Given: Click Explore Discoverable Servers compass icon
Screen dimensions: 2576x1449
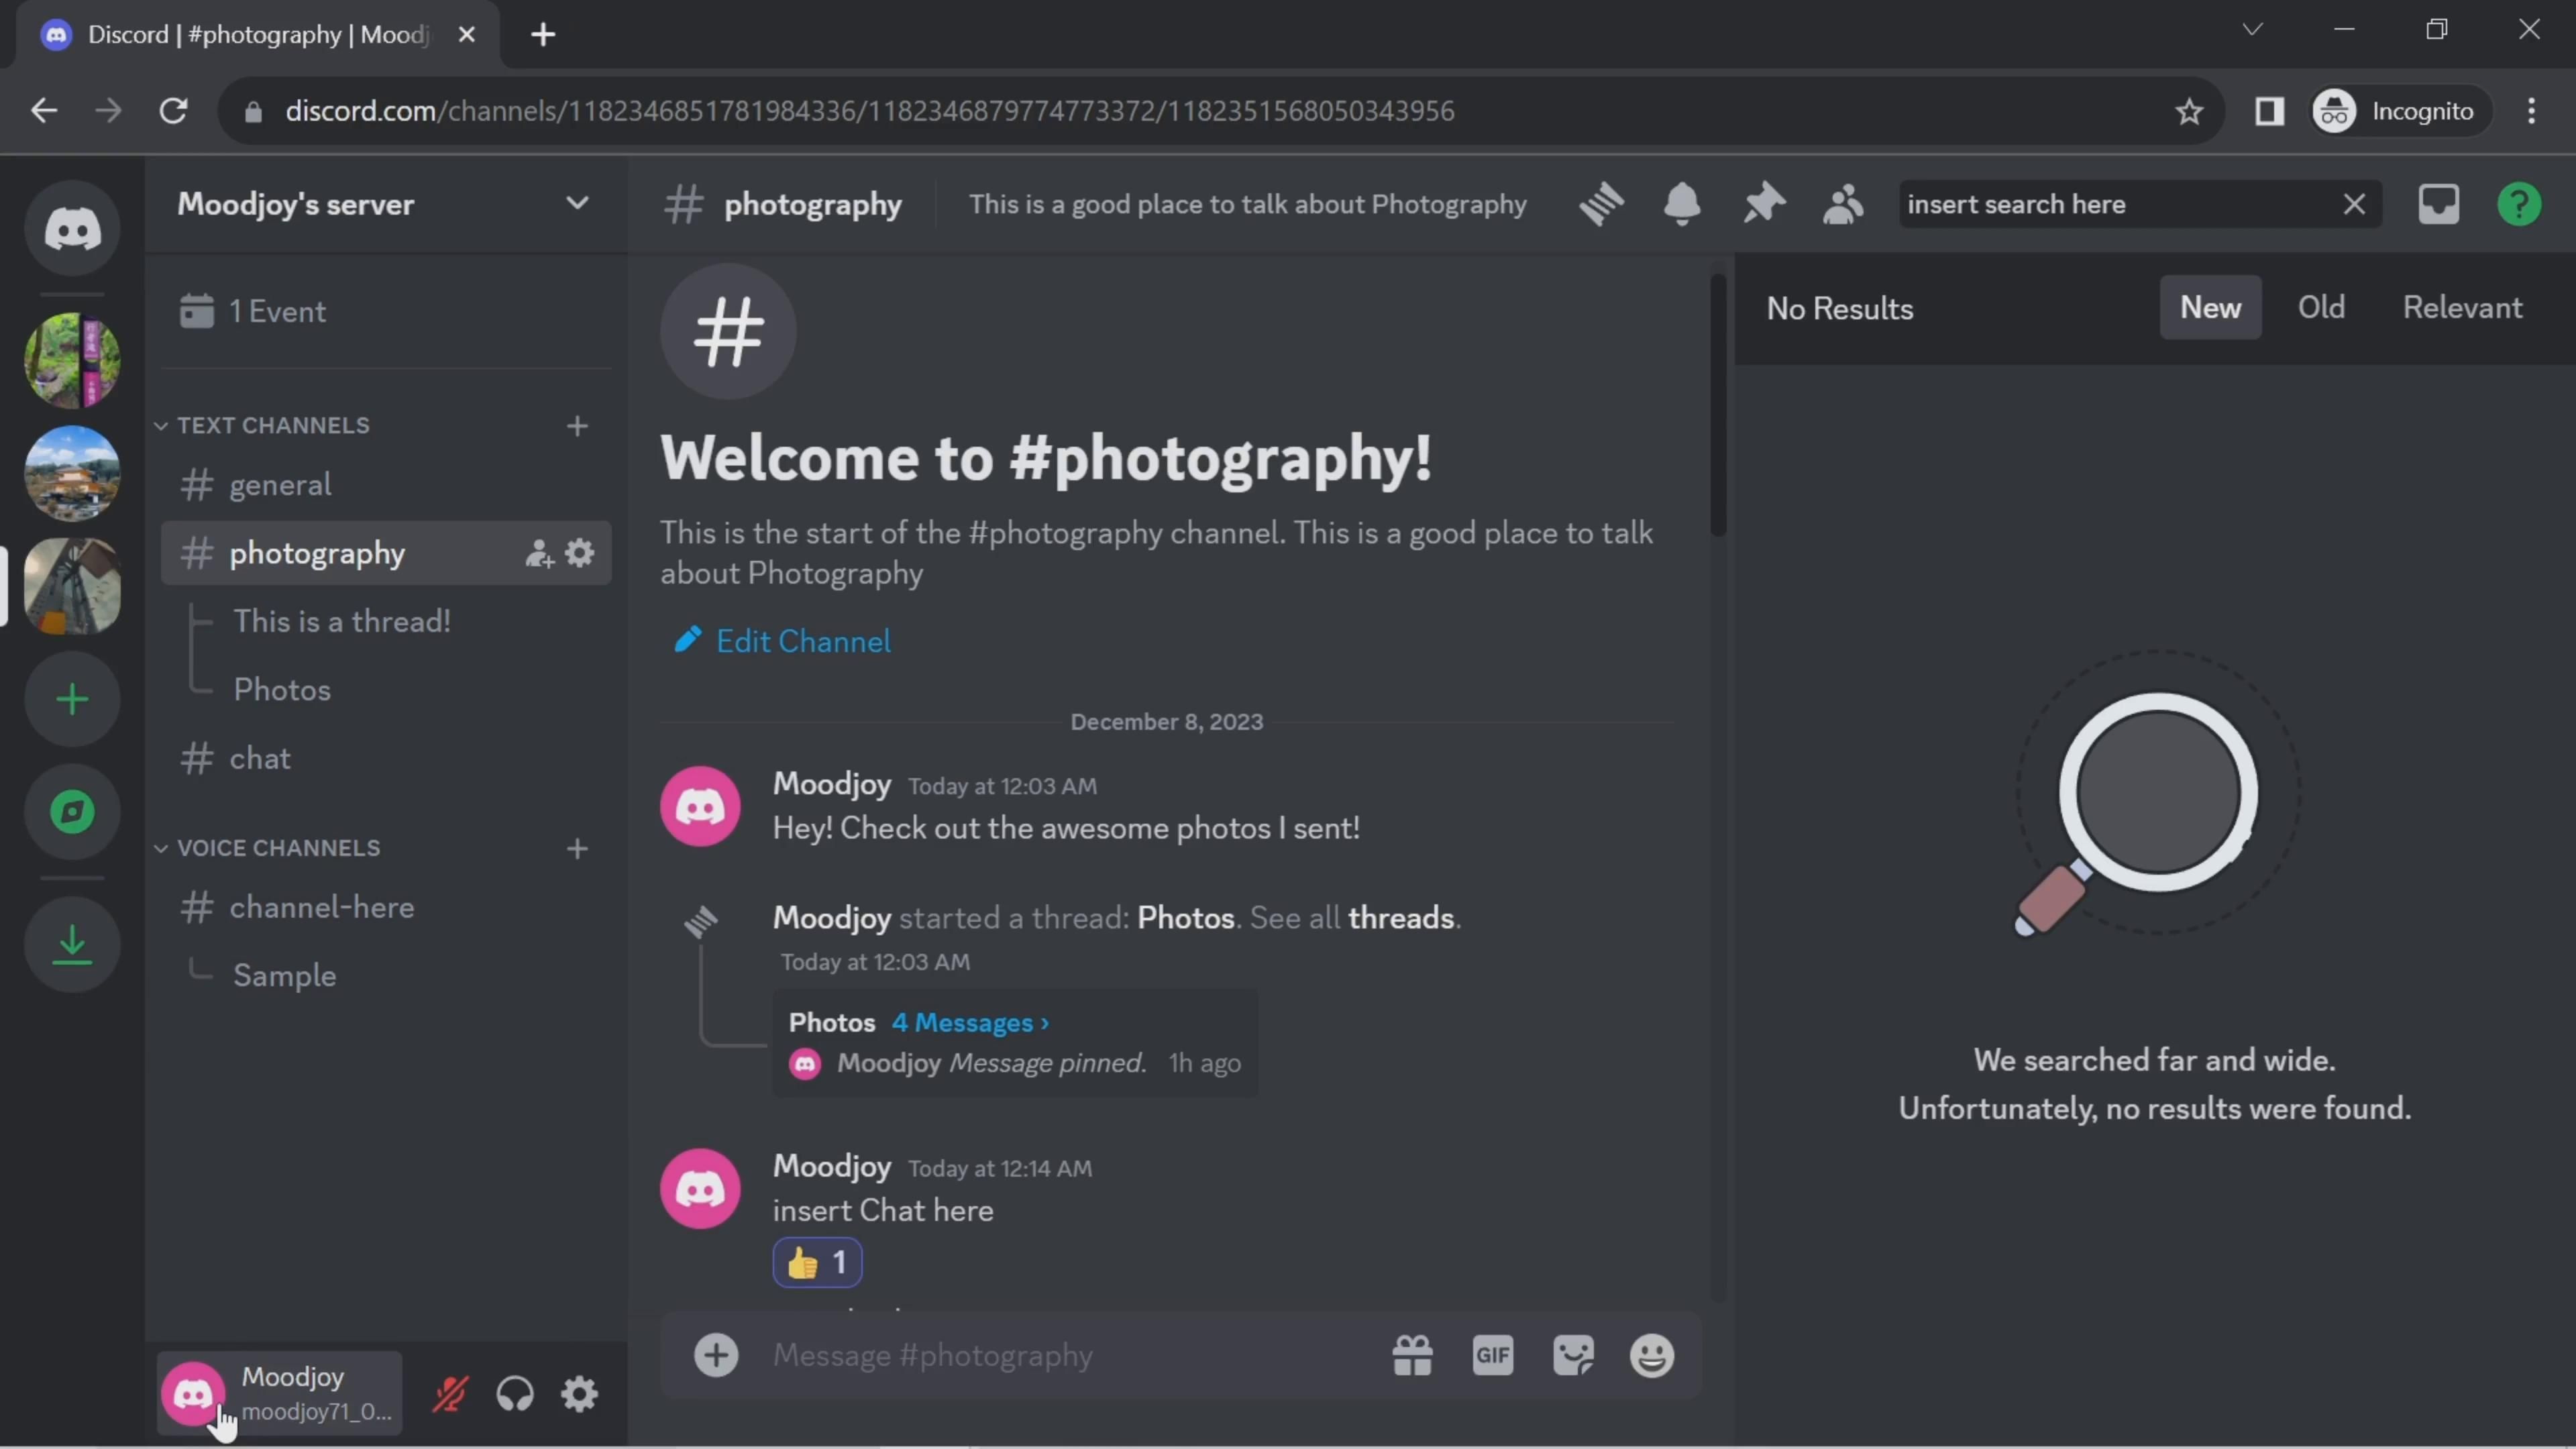Looking at the screenshot, I should [72, 811].
